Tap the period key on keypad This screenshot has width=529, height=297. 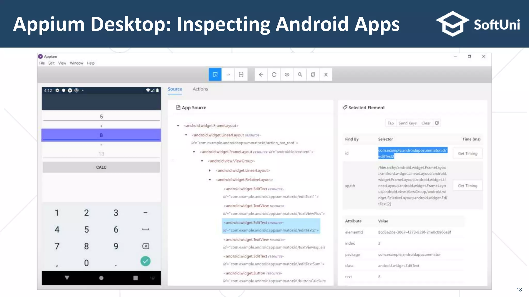click(116, 265)
